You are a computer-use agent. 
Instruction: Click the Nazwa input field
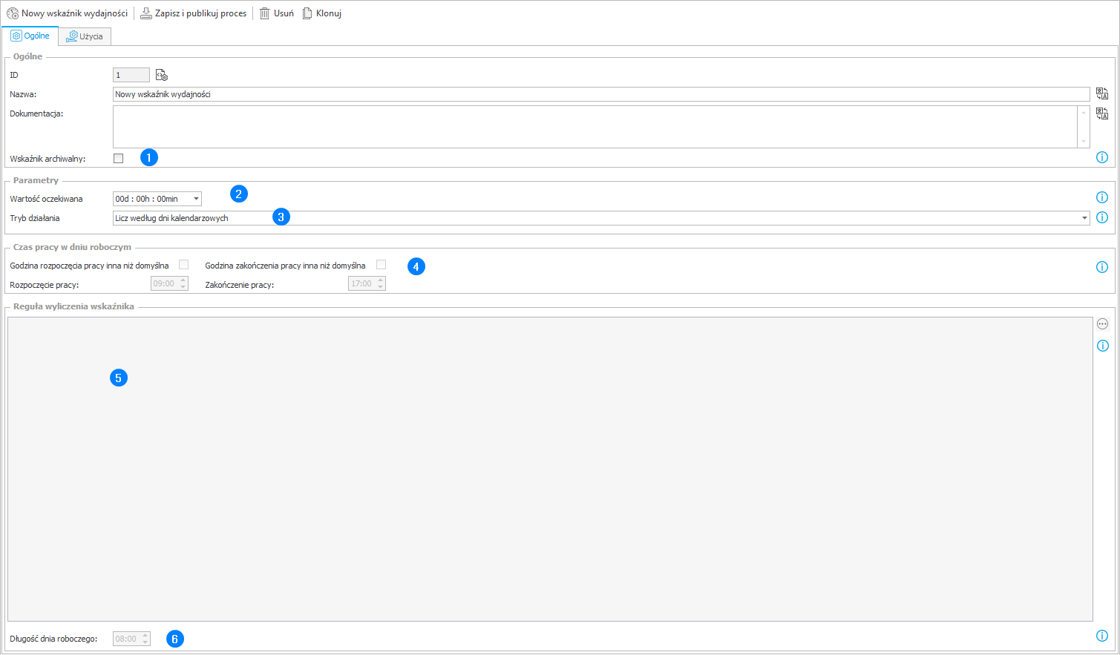coord(601,94)
